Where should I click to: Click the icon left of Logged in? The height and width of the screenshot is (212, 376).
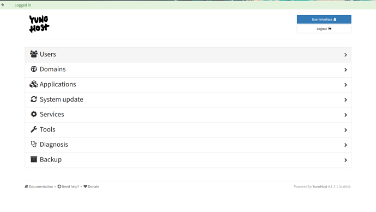pos(3,4)
